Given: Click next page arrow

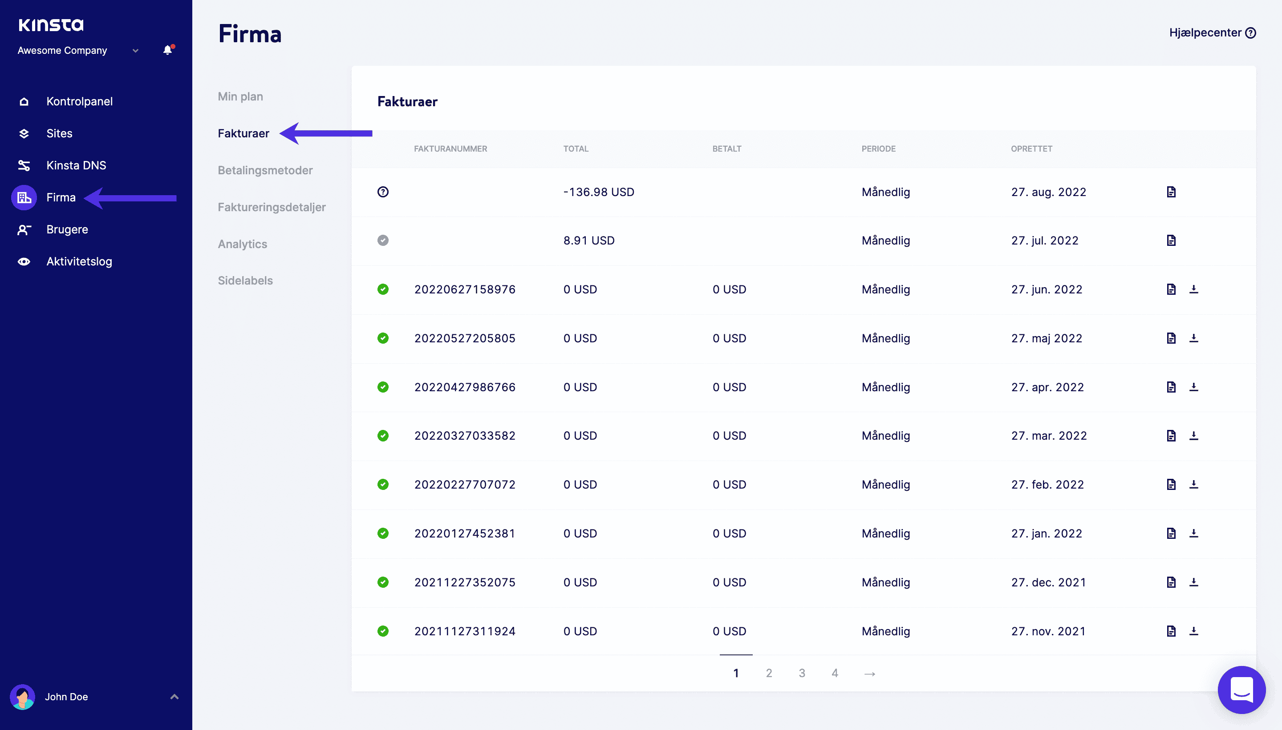Looking at the screenshot, I should 870,674.
